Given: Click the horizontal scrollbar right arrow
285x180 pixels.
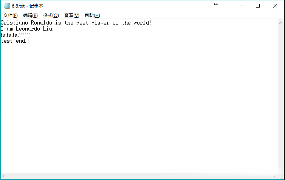Looking at the screenshot, I should point(274,176).
